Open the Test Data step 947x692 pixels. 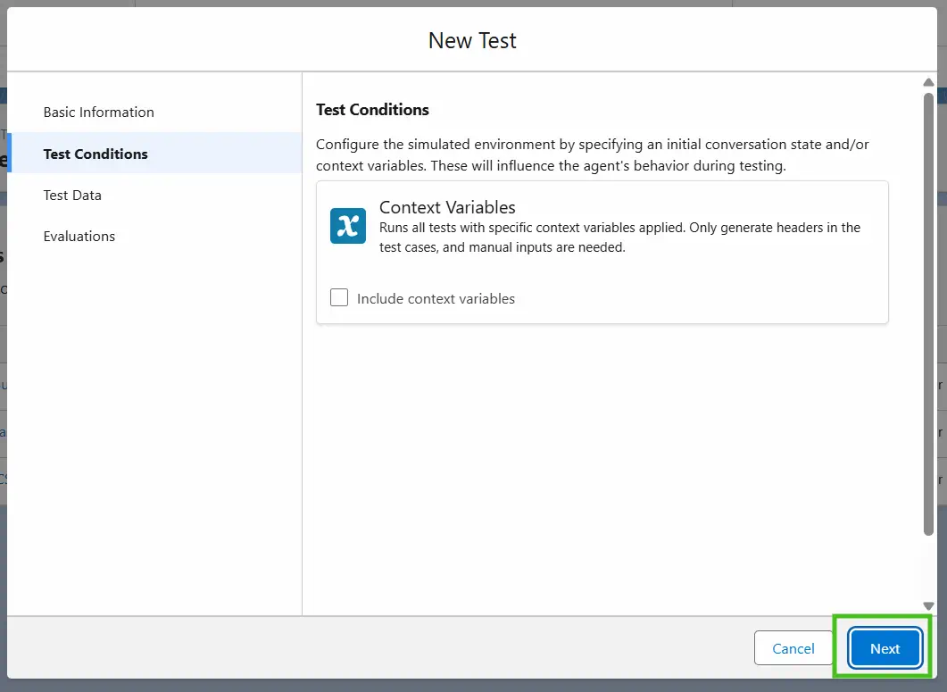tap(72, 195)
